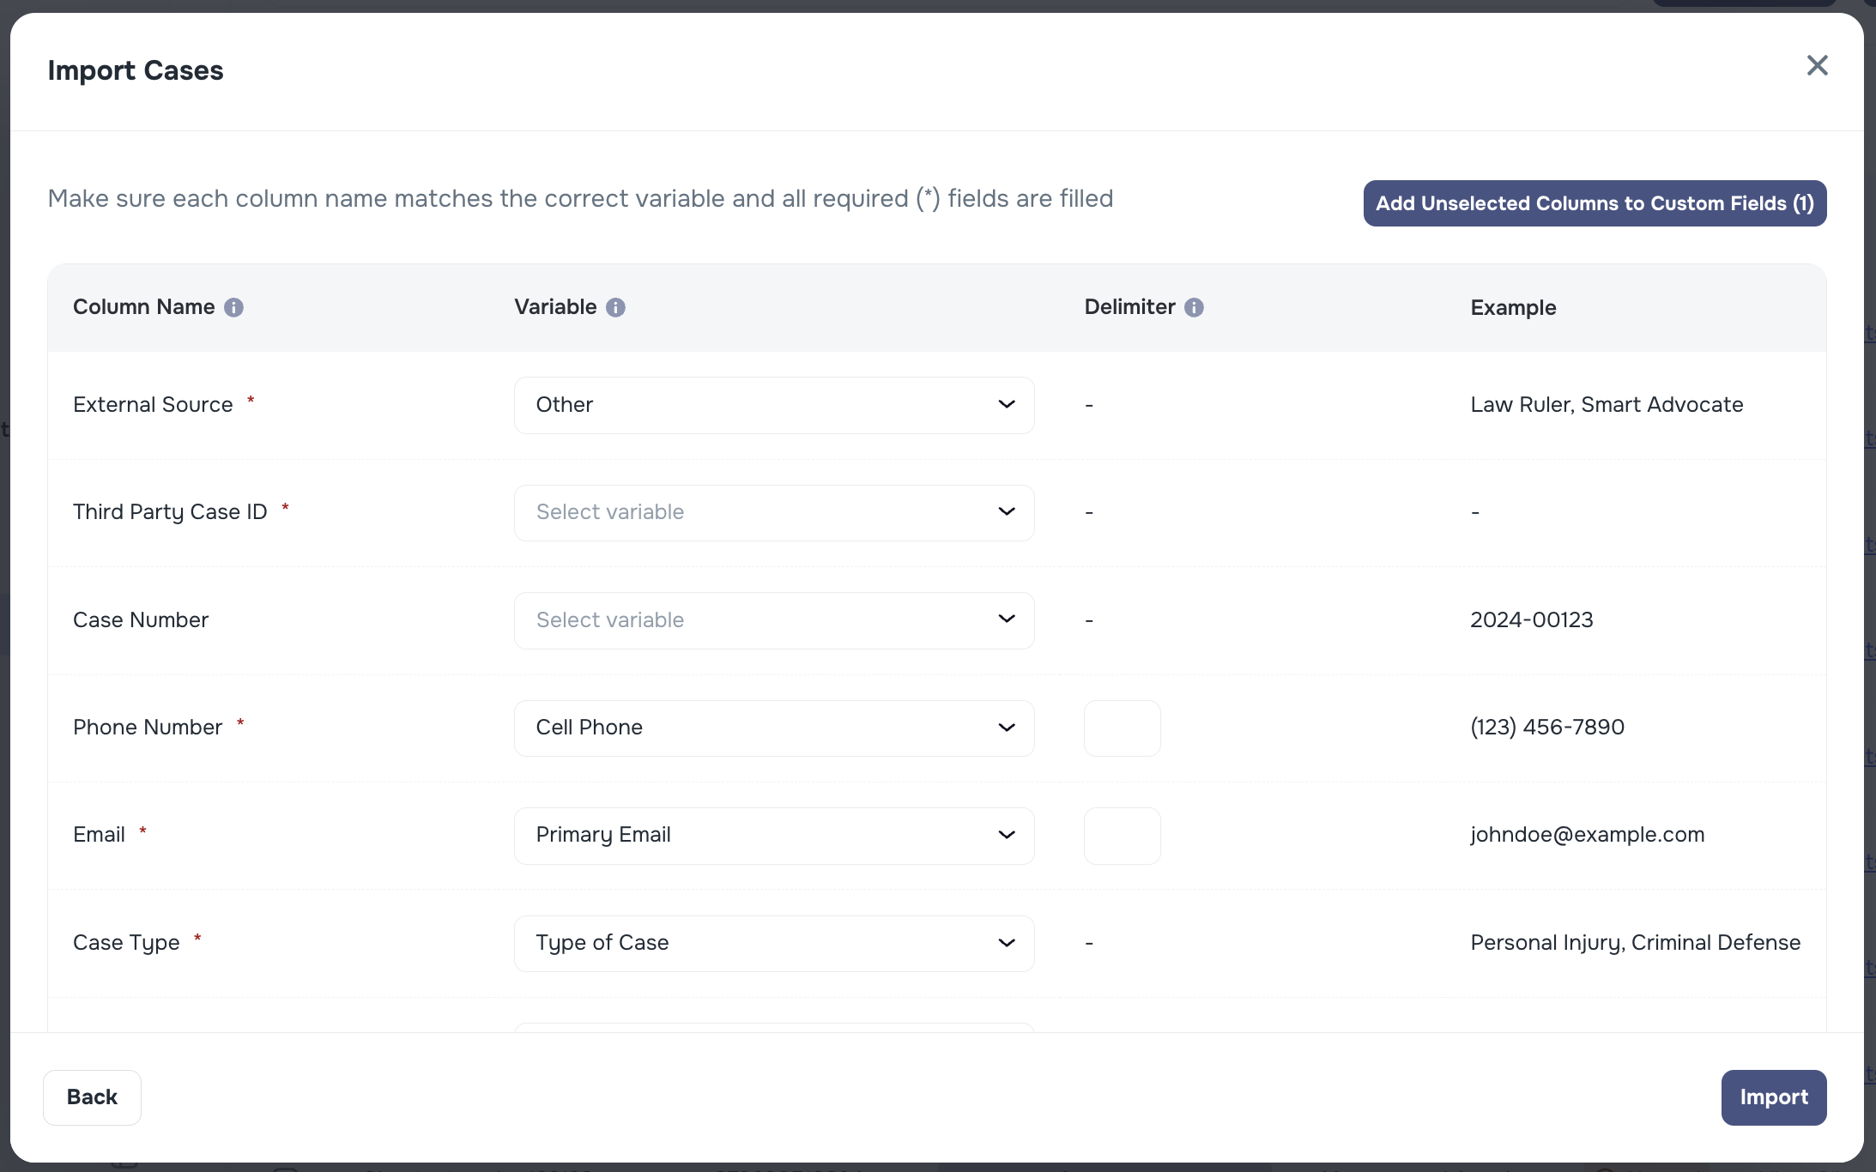The image size is (1876, 1172).
Task: Click Add Unselected Columns to Custom Fields
Action: 1595,203
